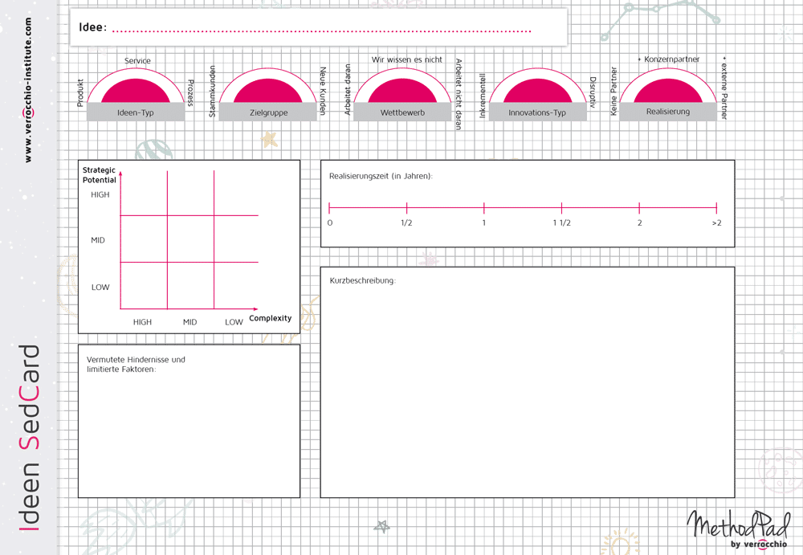Set the Realisierungszeit timeline to 1 year
The width and height of the screenshot is (803, 555).
pyautogui.click(x=484, y=208)
